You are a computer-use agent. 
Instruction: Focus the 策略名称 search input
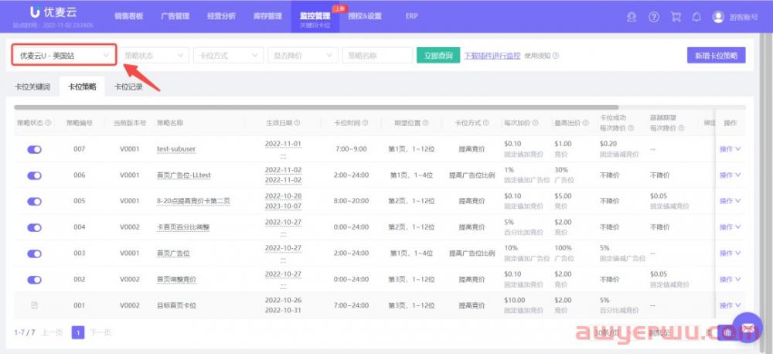pos(377,56)
